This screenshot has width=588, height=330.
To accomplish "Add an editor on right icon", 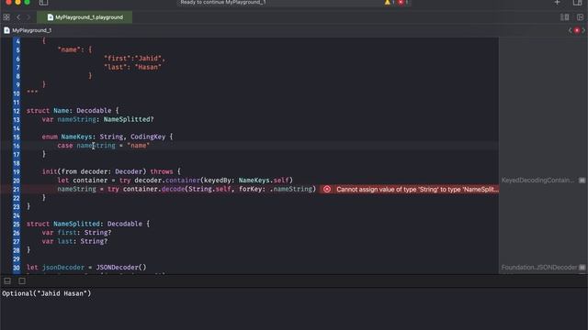I will point(580,17).
